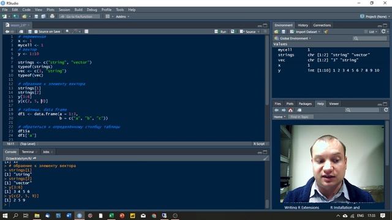Click the Open File folder icon
Viewport: 392px width, 220px height.
tap(24, 16)
